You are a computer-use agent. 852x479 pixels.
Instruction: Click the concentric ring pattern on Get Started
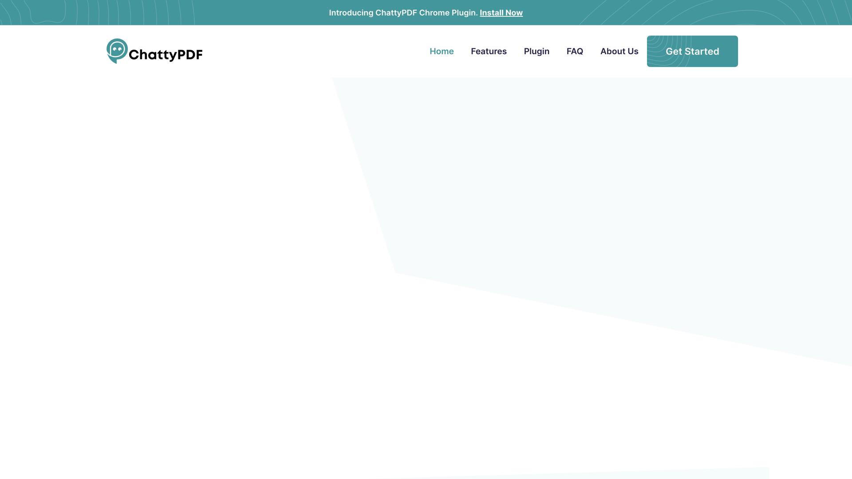coord(656,44)
